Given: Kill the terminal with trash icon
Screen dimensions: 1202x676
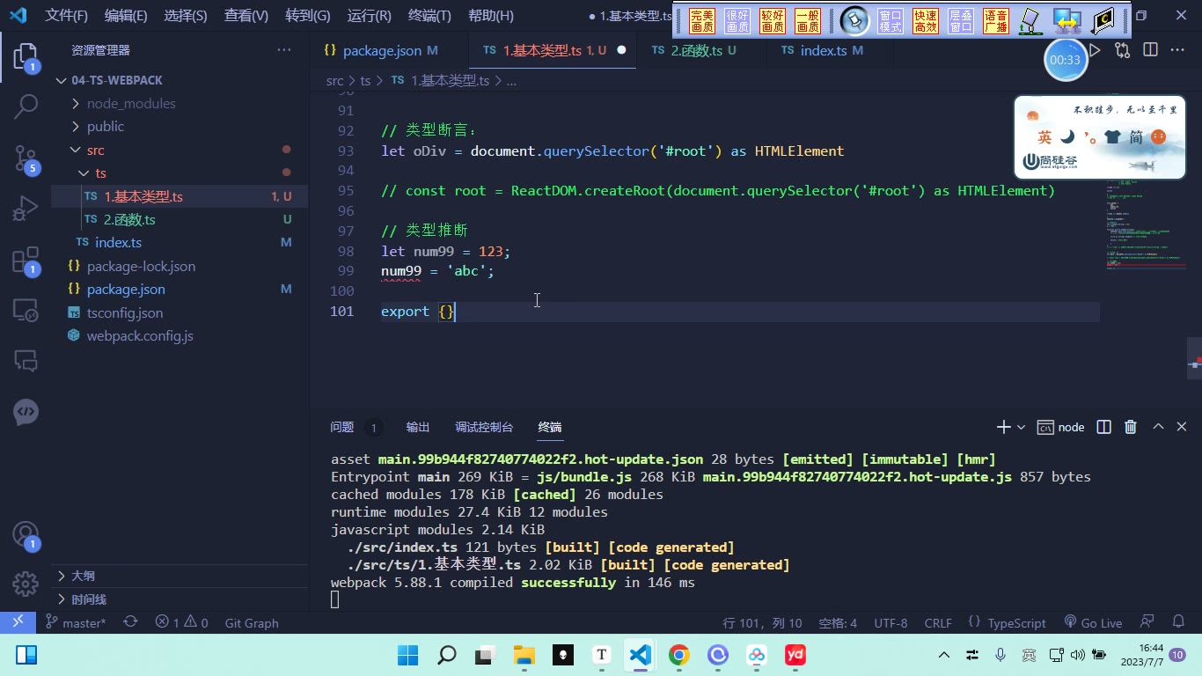Looking at the screenshot, I should [x=1131, y=427].
